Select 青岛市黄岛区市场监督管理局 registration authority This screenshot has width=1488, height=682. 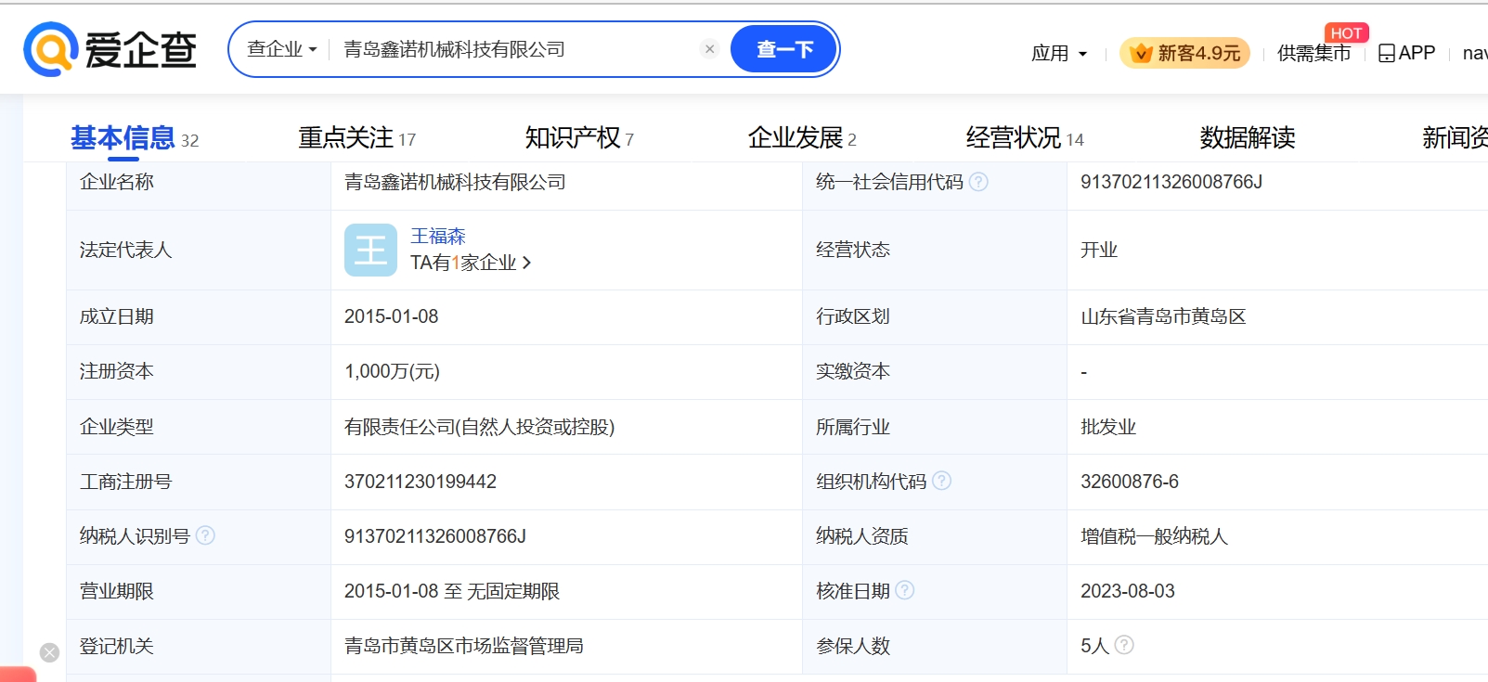[464, 646]
